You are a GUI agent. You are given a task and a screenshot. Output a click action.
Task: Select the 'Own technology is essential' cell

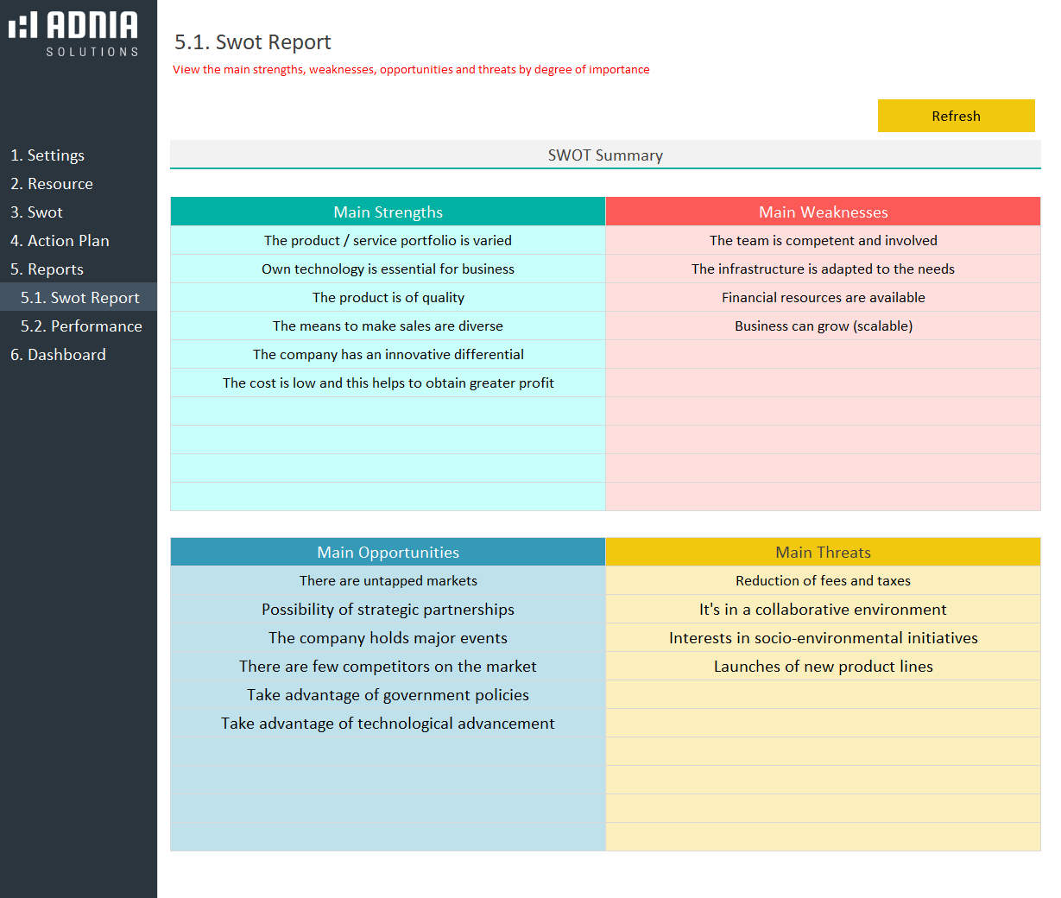point(388,269)
